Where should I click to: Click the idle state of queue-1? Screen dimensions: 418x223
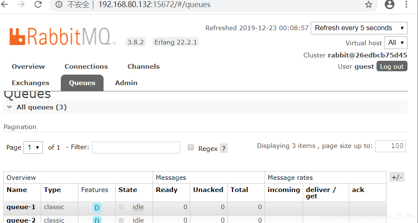[x=138, y=207]
